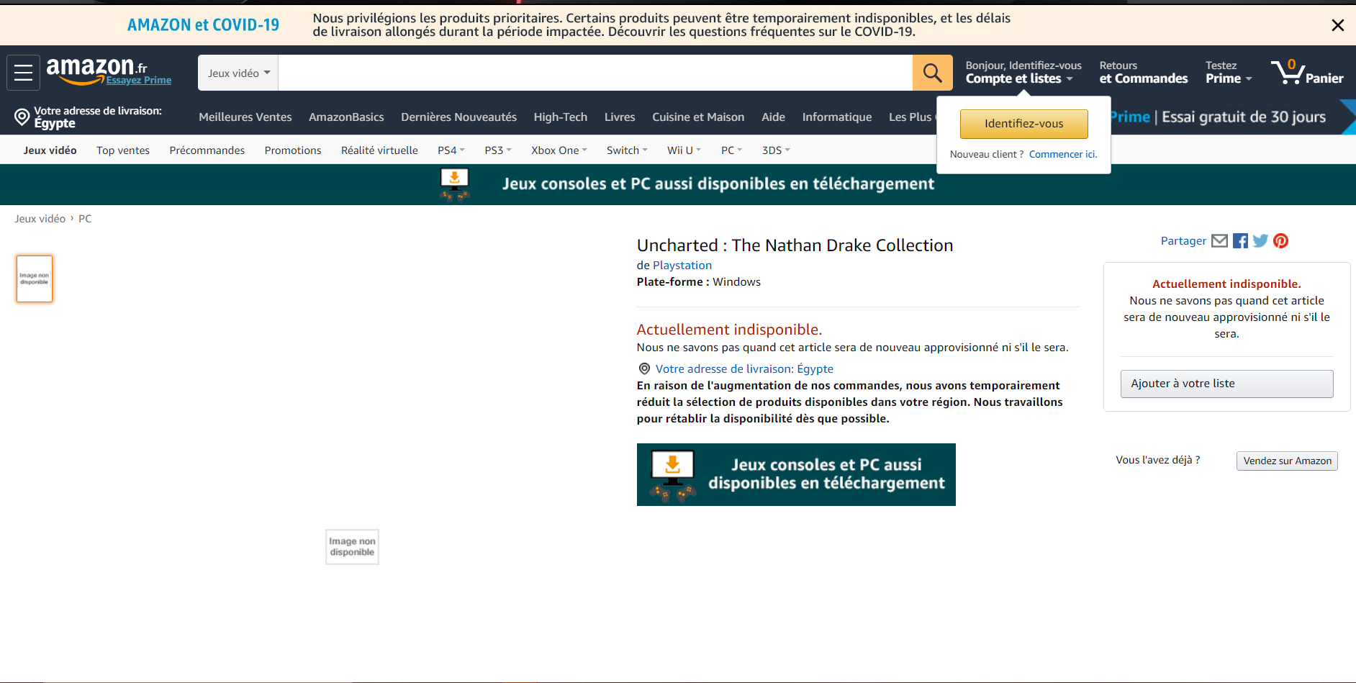1356x683 pixels.
Task: Click Jeux vidéo breadcrumb
Action: [40, 219]
